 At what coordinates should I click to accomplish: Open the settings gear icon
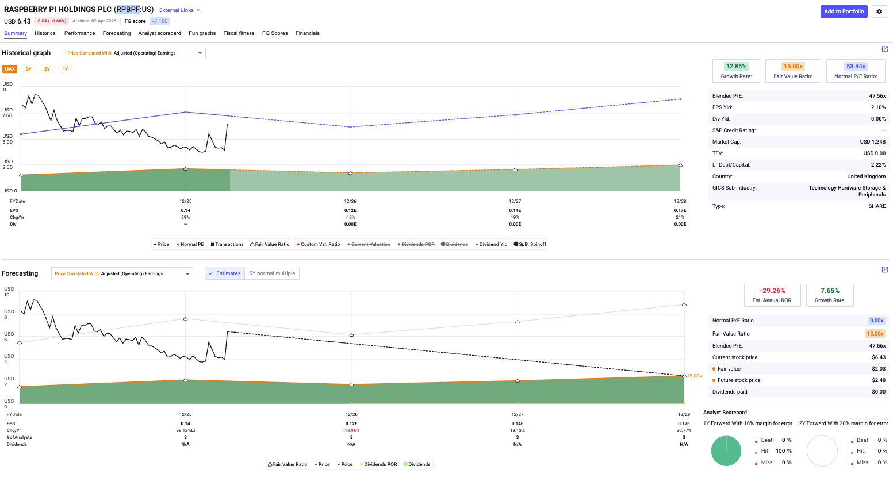point(879,11)
